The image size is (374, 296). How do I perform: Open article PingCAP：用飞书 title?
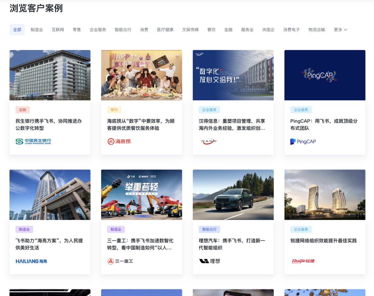click(x=324, y=124)
